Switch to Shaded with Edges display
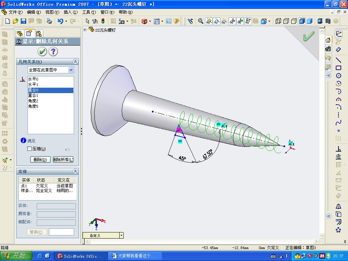Viewport: 348px width, 261px height. 302,21
